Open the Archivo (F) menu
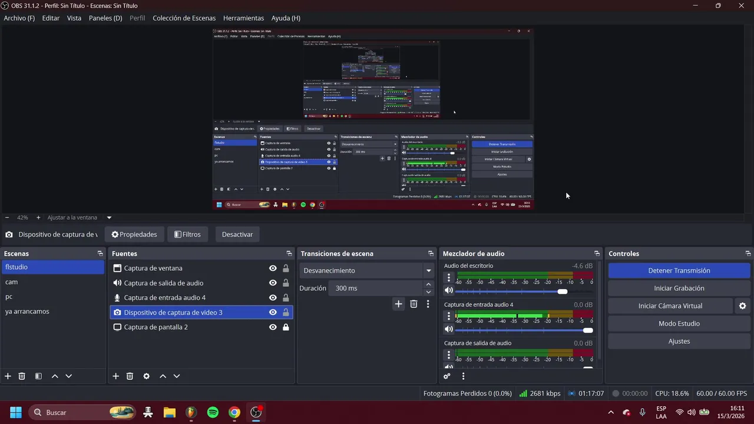 19,18
